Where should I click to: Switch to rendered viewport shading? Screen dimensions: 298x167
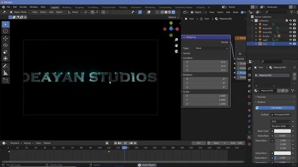pos(174,12)
